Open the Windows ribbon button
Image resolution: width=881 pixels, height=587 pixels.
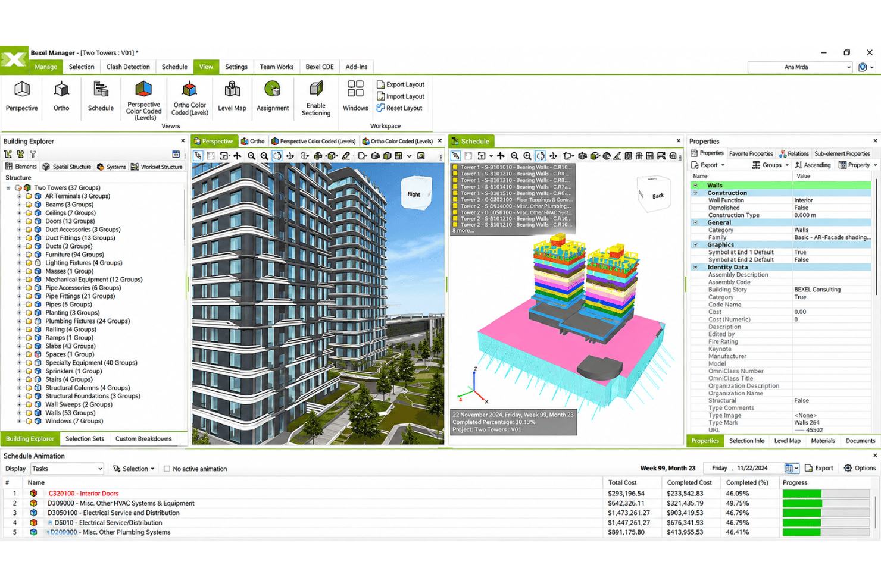tap(355, 96)
